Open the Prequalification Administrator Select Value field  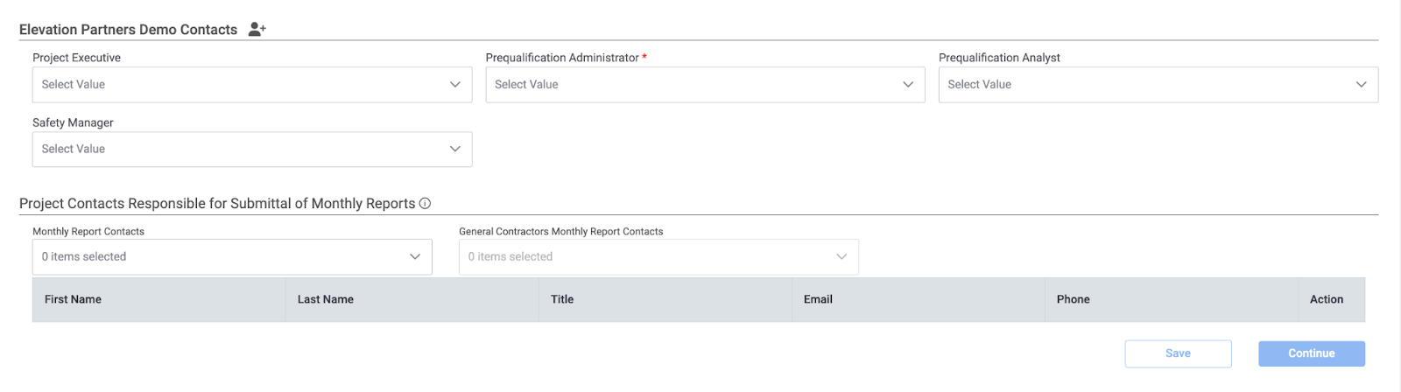point(705,85)
